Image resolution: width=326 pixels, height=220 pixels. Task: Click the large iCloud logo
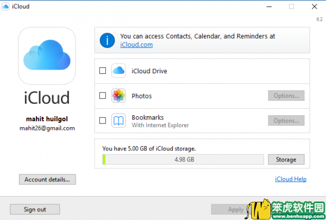[47, 56]
